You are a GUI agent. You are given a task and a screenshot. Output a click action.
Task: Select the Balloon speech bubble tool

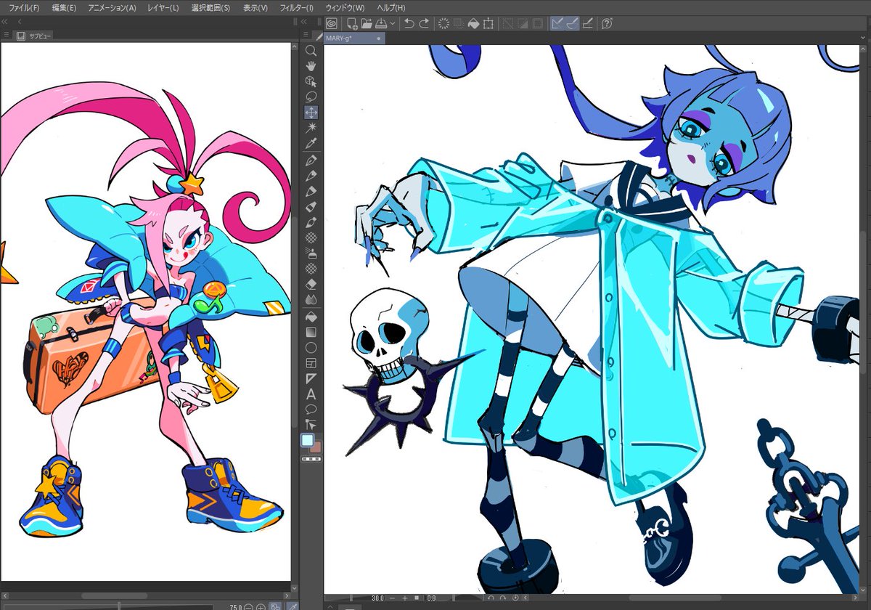click(311, 410)
